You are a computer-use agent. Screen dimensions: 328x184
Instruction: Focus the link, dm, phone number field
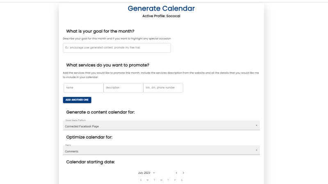point(163,88)
